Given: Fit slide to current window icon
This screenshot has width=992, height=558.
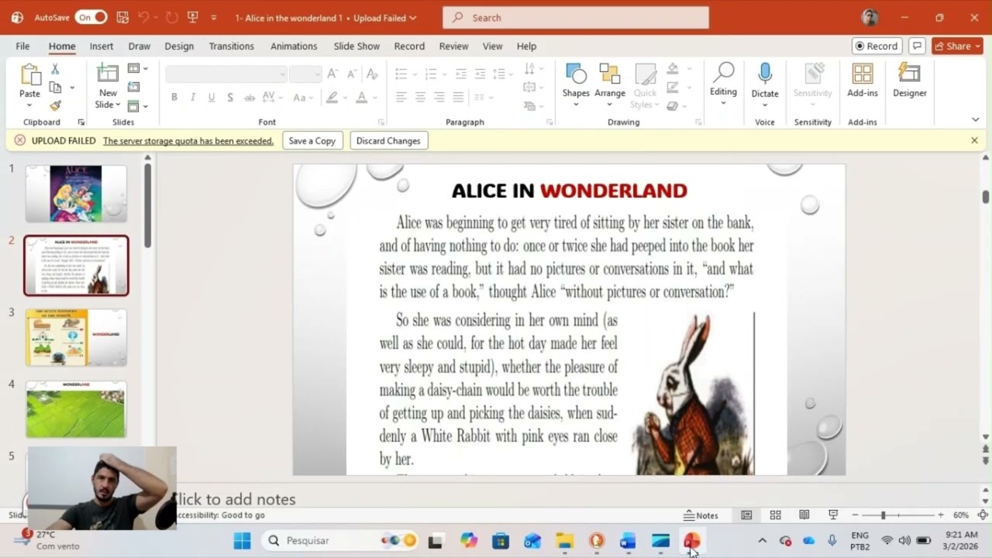Looking at the screenshot, I should pos(983,515).
